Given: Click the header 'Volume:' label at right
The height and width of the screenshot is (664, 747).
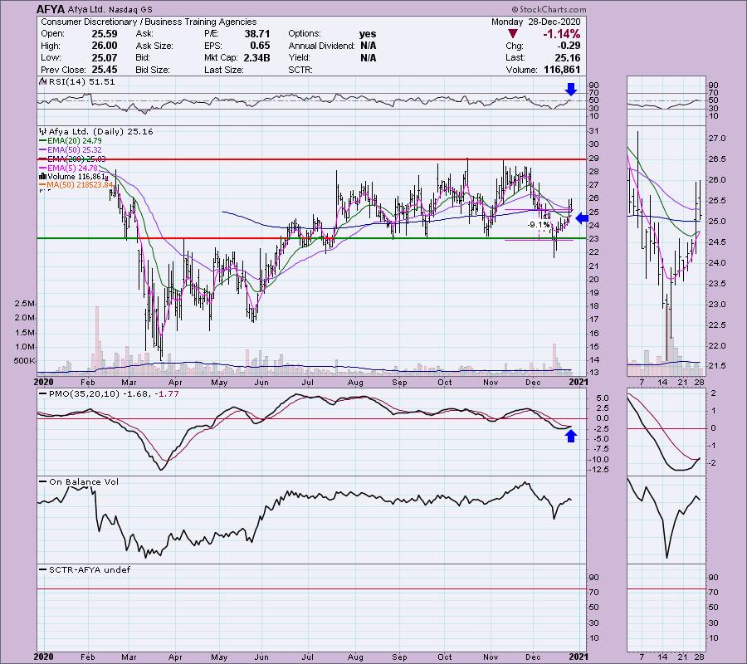Looking at the screenshot, I should pos(522,70).
